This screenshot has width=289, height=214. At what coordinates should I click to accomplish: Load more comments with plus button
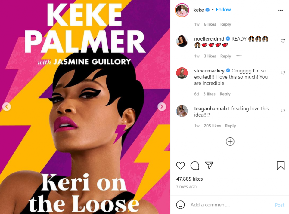(230, 142)
